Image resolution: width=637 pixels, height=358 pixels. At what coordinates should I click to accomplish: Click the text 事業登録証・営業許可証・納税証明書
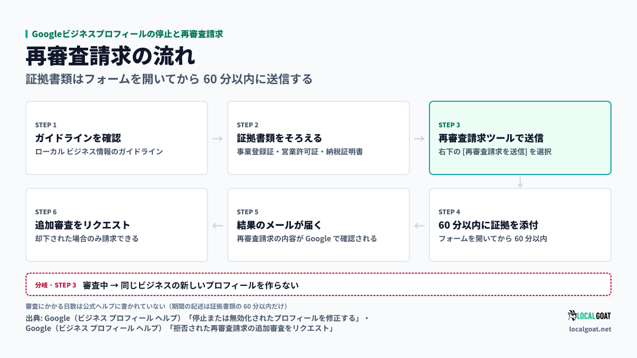coord(300,152)
